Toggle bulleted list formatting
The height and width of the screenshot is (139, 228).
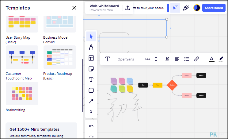tap(187, 59)
